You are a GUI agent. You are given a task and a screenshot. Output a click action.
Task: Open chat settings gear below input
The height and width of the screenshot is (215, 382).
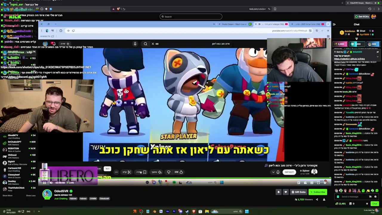[367, 204]
